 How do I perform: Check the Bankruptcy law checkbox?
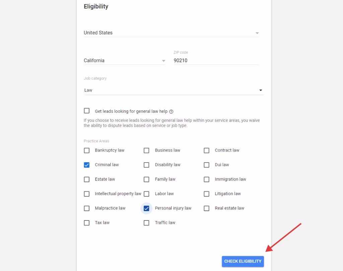[87, 150]
